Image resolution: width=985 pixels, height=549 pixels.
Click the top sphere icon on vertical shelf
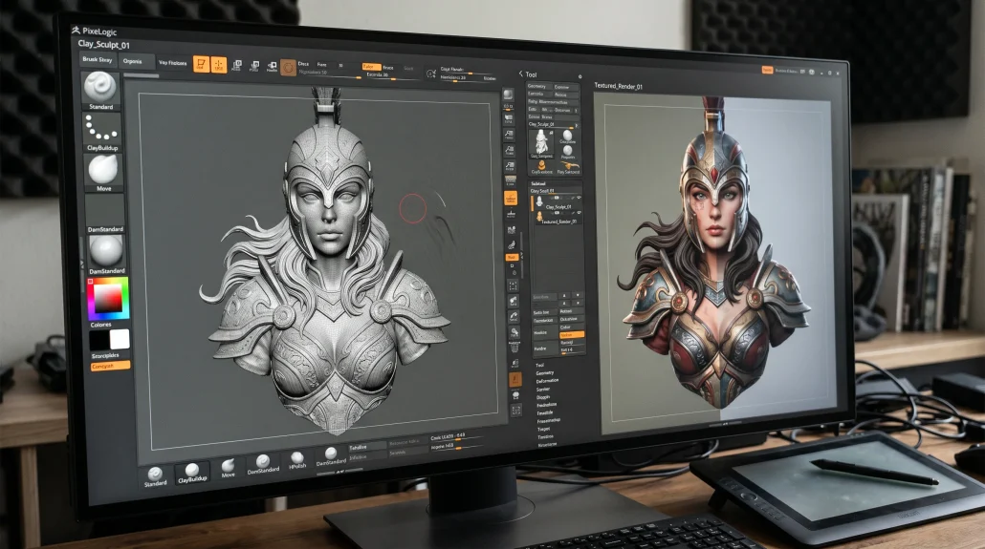tap(508, 95)
